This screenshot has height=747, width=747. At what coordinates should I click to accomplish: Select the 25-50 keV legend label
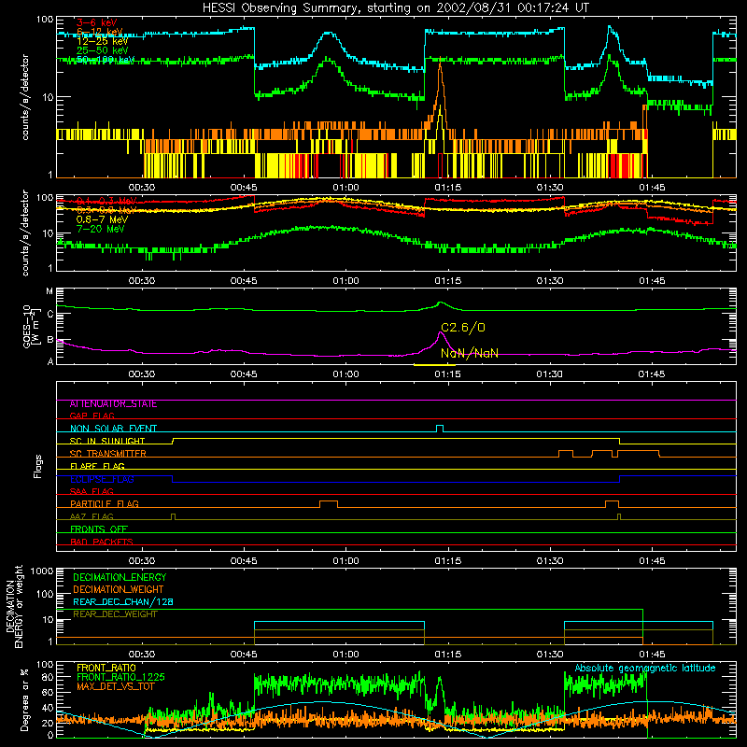(x=103, y=50)
